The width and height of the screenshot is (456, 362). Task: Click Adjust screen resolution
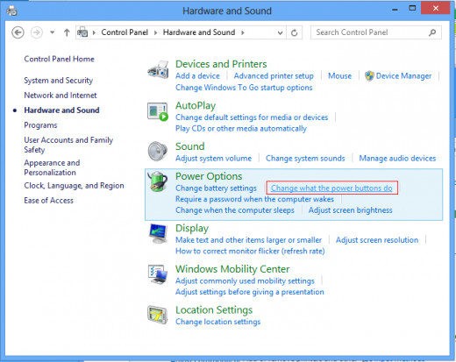tap(377, 240)
